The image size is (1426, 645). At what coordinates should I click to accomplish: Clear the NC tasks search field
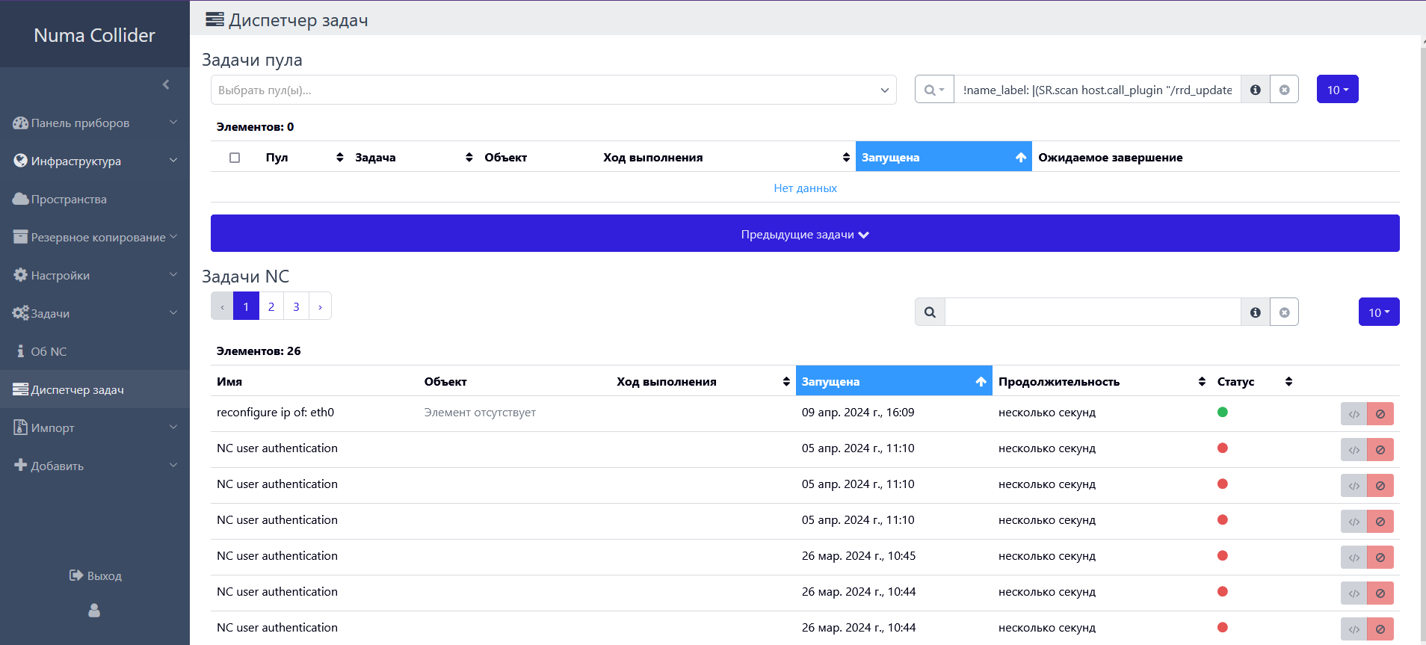coord(1284,312)
